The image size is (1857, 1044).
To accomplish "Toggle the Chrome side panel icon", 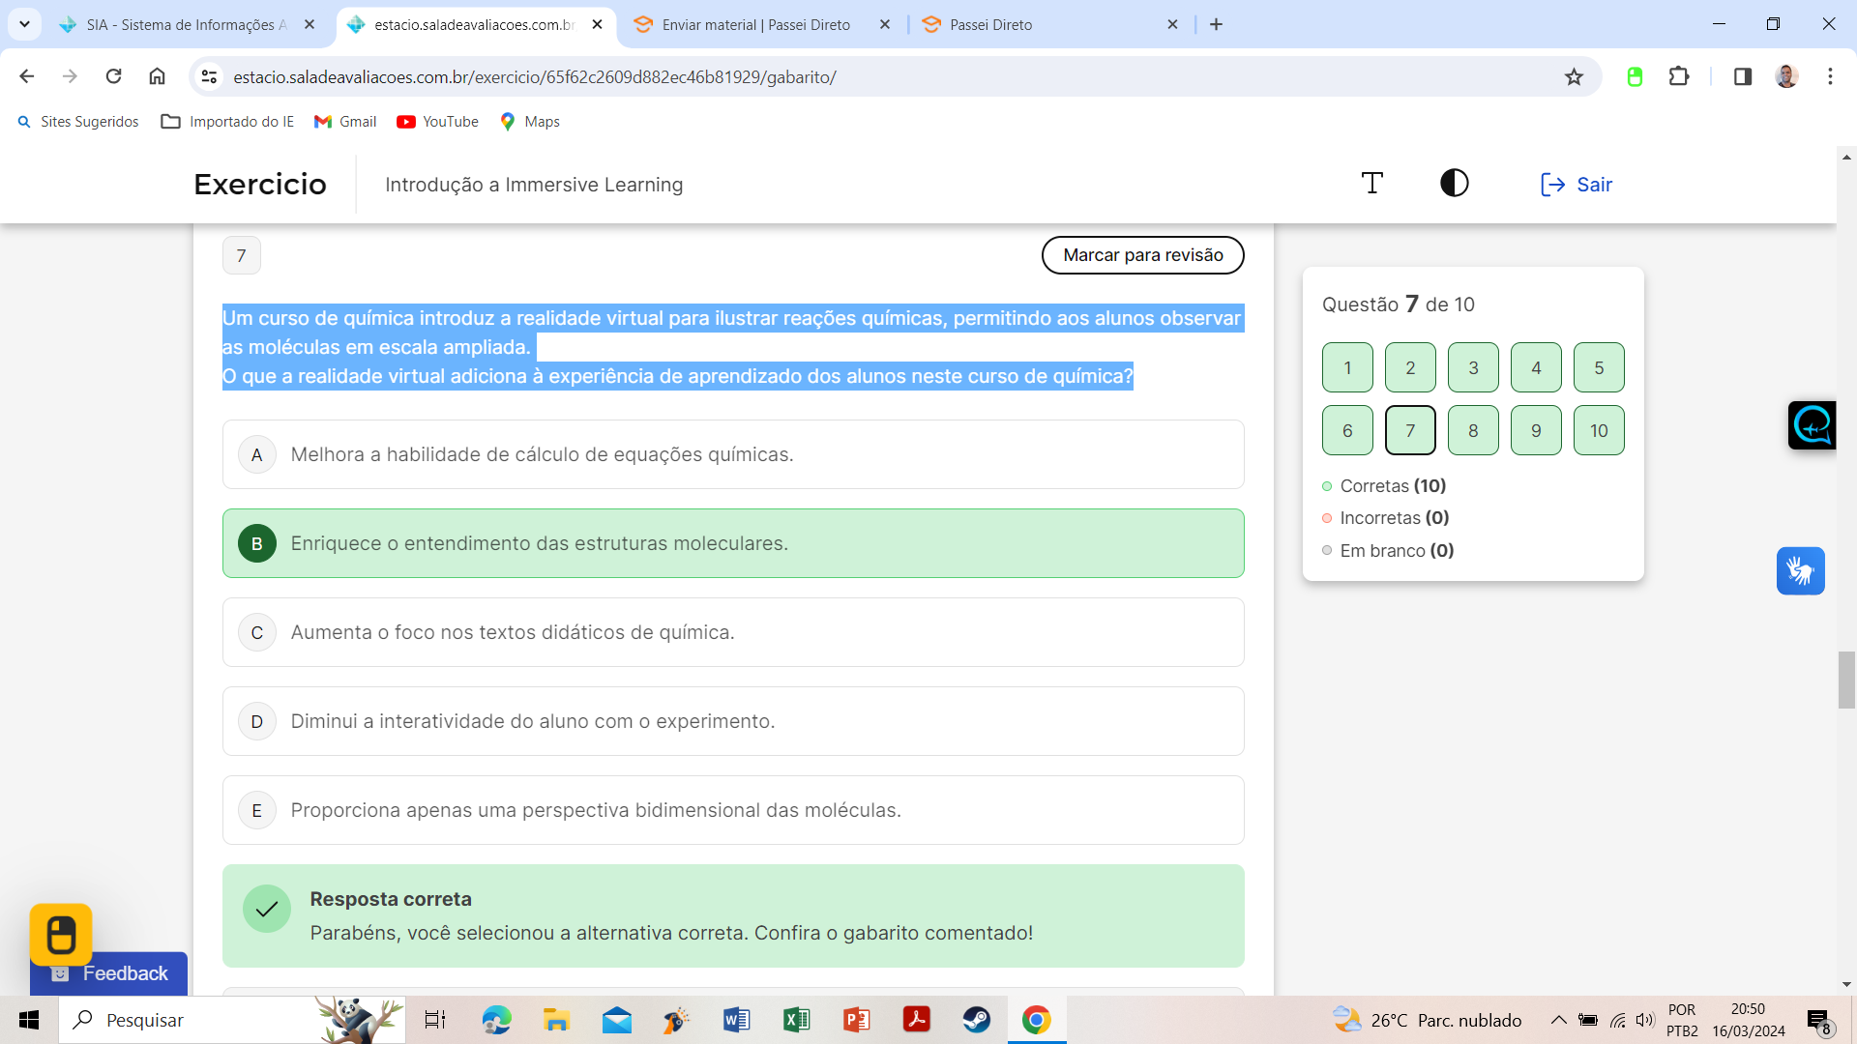I will tap(1742, 77).
